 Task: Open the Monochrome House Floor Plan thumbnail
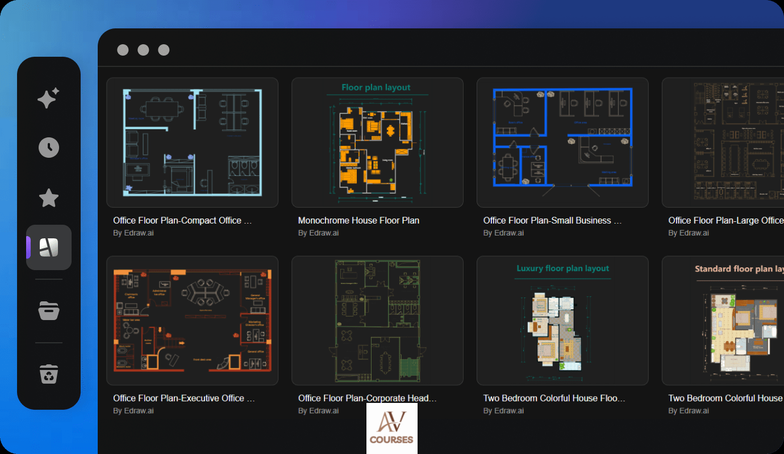[x=377, y=142]
